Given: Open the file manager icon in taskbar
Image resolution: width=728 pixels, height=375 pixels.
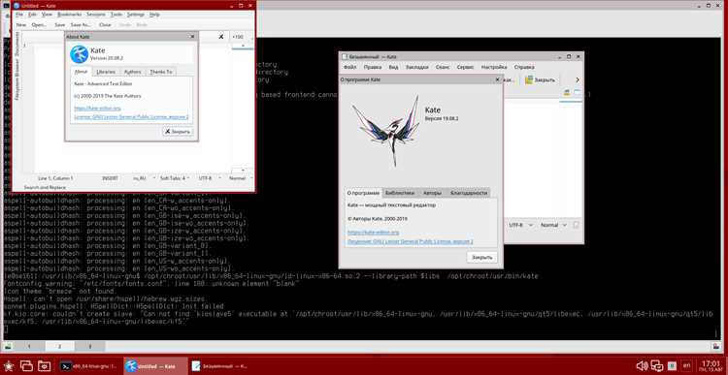Looking at the screenshot, I should pyautogui.click(x=45, y=365).
